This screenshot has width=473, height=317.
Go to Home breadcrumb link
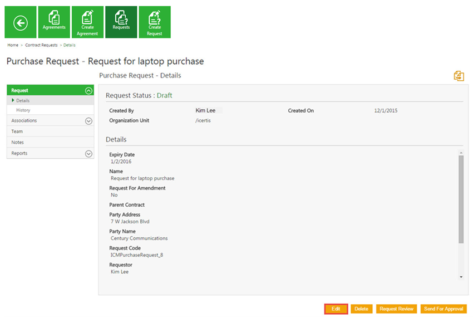13,45
